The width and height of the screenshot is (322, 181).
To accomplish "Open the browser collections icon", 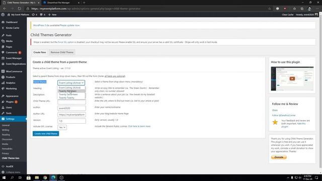I will pos(302,9).
